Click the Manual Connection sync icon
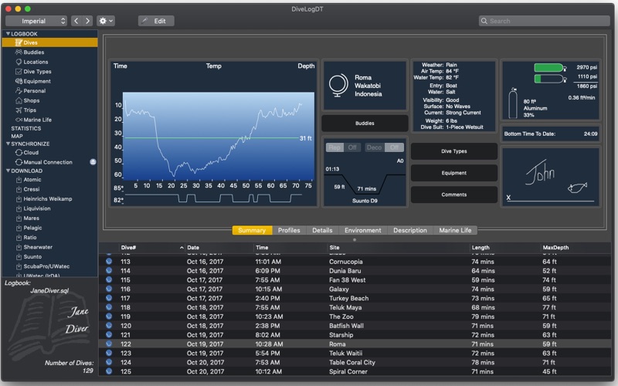This screenshot has height=386, width=618. pyautogui.click(x=19, y=162)
